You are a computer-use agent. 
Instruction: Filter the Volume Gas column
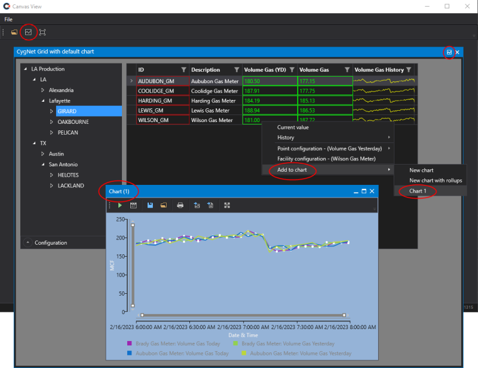click(347, 69)
